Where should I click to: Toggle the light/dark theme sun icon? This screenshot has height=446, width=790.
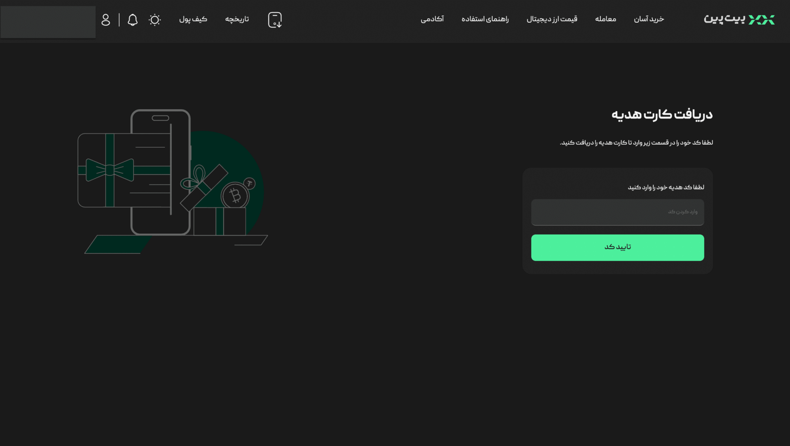[x=155, y=20]
